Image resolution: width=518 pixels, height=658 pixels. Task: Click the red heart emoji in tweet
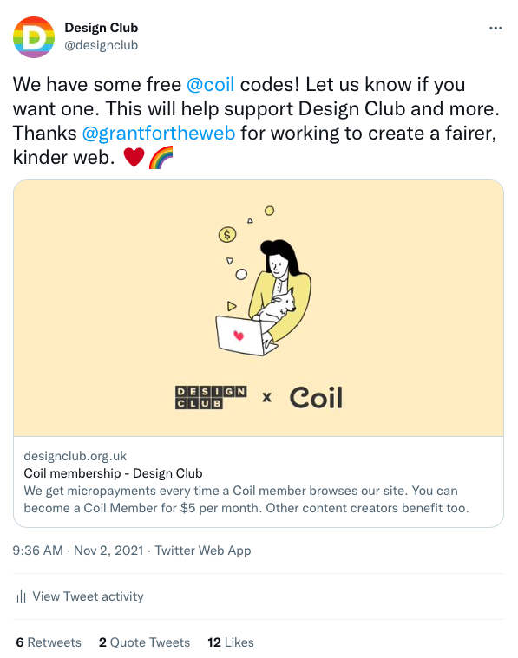click(x=134, y=158)
